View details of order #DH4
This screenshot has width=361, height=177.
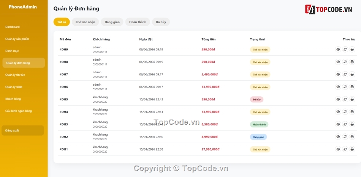coord(338,112)
